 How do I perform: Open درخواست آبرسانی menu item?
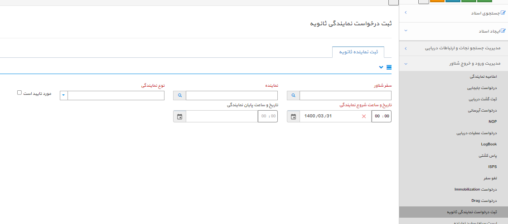[483, 110]
